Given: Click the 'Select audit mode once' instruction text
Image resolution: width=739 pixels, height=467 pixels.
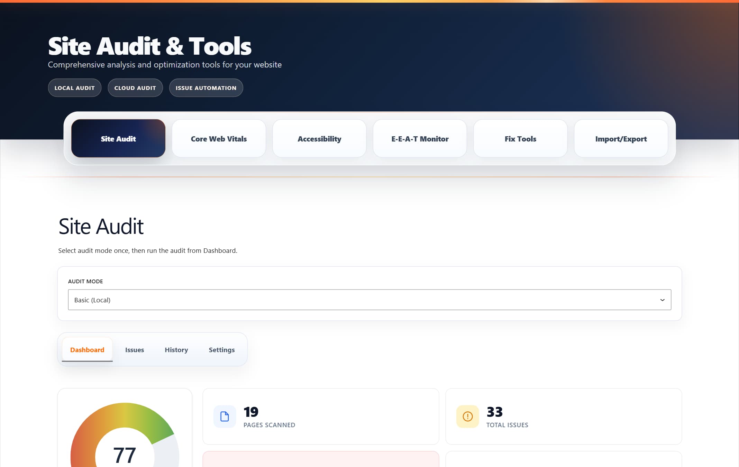Looking at the screenshot, I should (x=148, y=250).
